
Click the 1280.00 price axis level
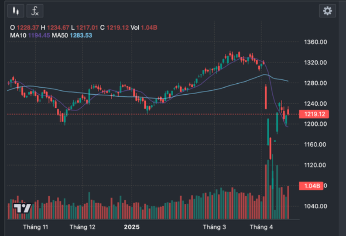click(x=316, y=83)
